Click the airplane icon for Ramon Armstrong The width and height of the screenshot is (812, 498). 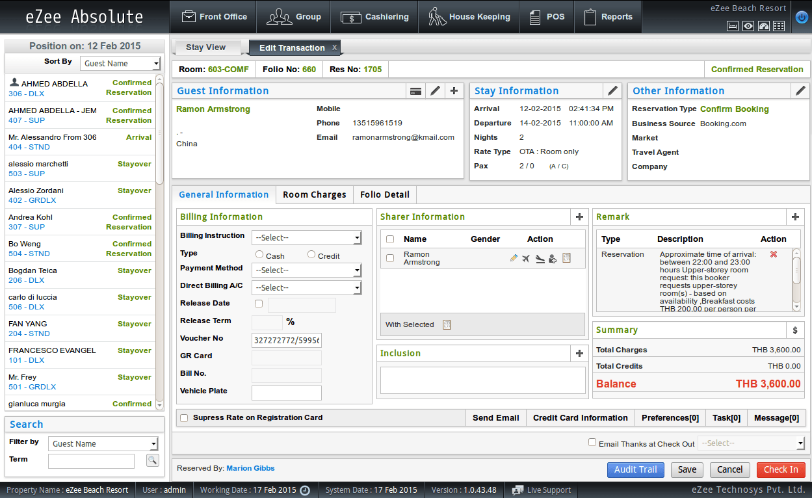[527, 258]
